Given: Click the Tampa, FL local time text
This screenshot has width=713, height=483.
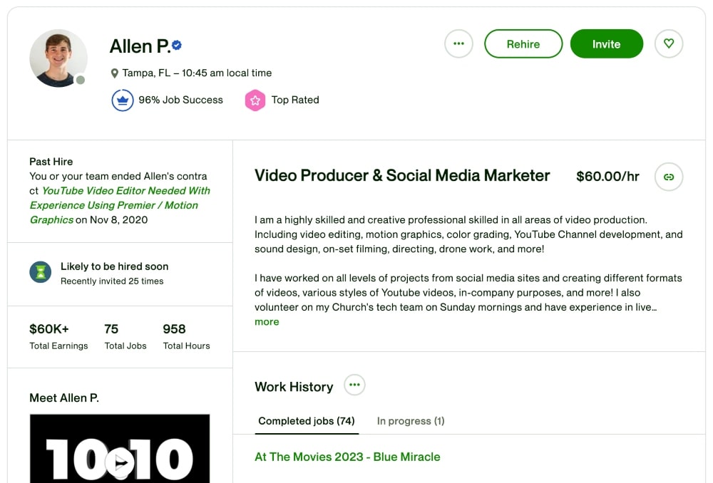Looking at the screenshot, I should point(197,73).
